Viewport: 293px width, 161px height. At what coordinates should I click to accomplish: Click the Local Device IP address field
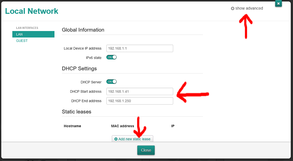coord(140,48)
